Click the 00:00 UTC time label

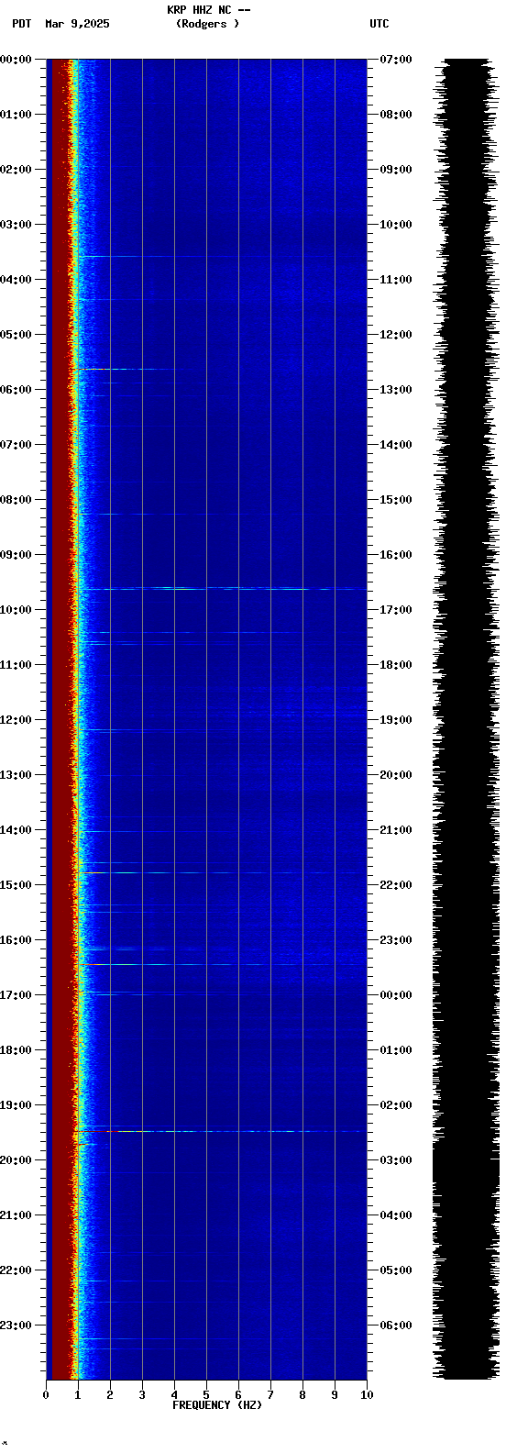click(x=395, y=995)
